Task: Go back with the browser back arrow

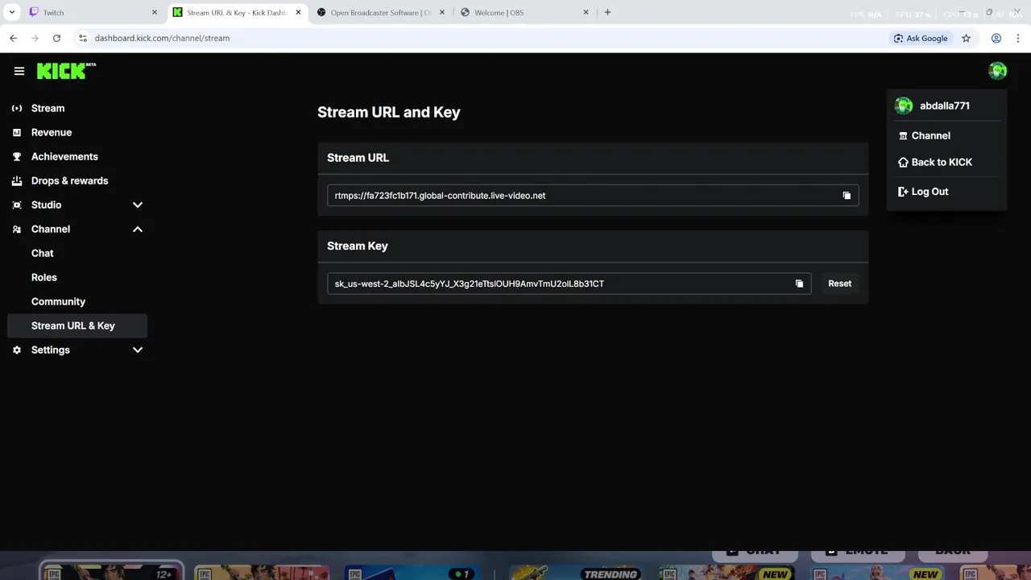Action: coord(13,38)
